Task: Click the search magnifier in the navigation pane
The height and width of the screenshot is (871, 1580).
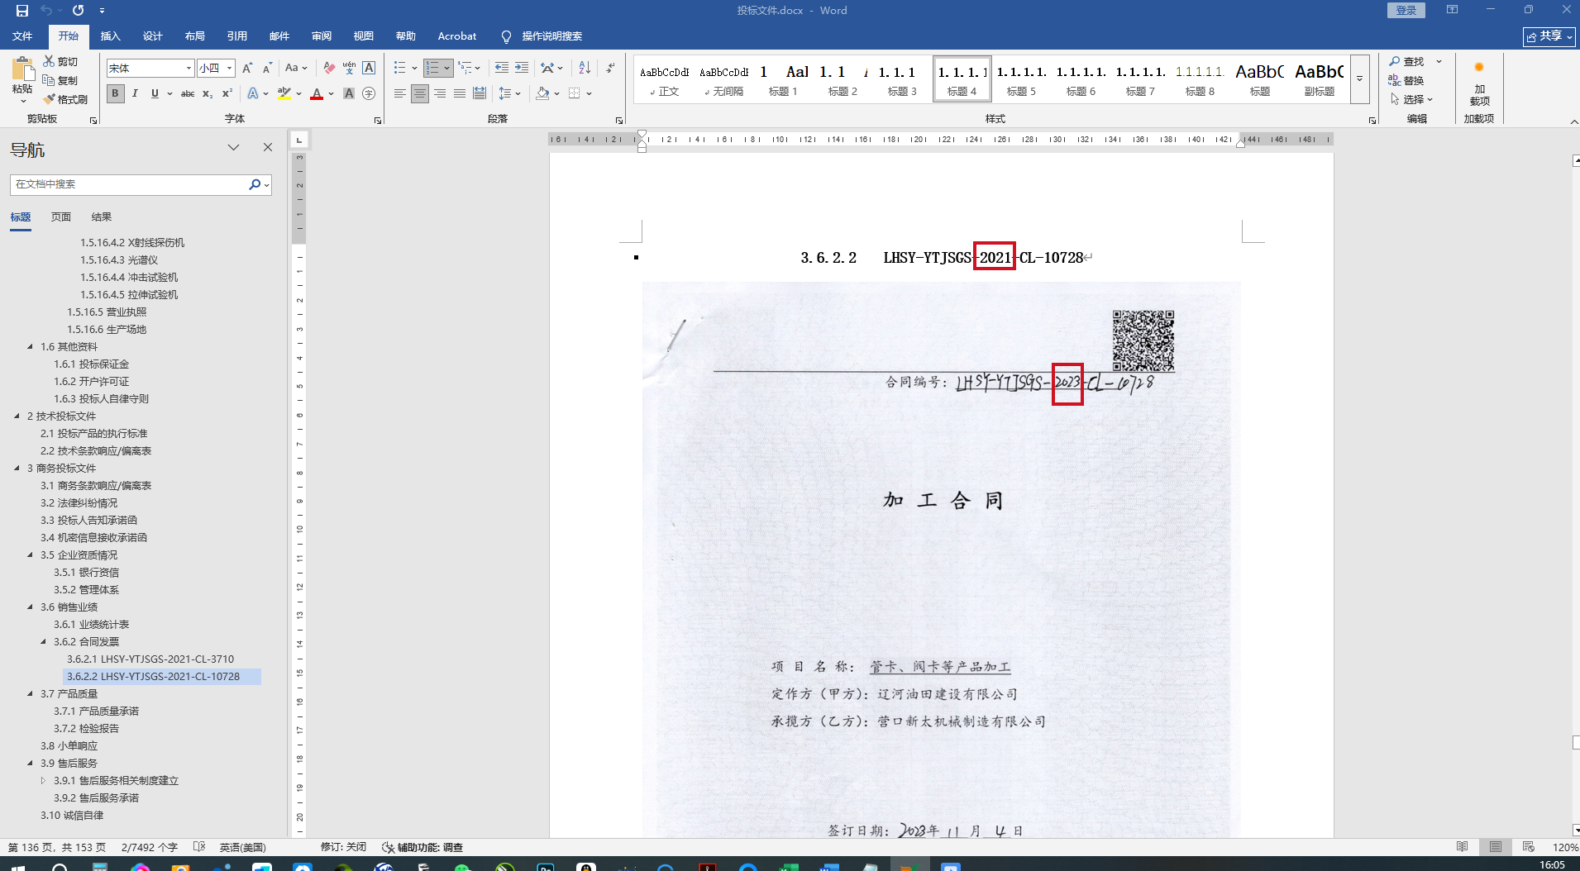Action: pos(255,184)
